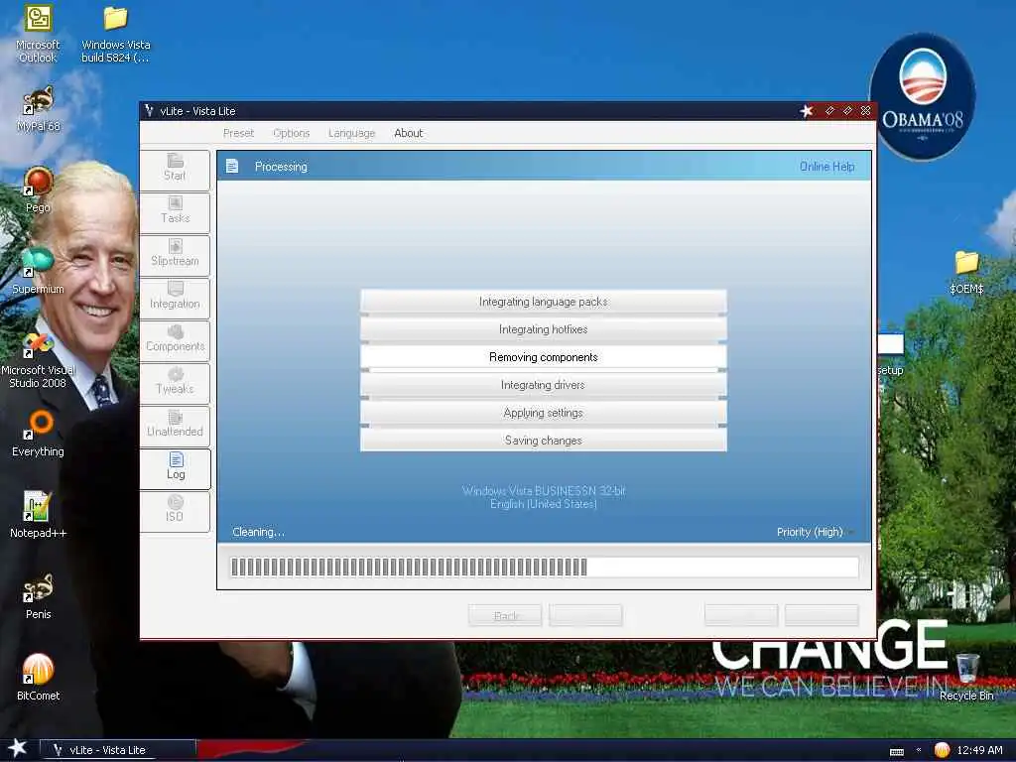Click the Back button

click(505, 615)
